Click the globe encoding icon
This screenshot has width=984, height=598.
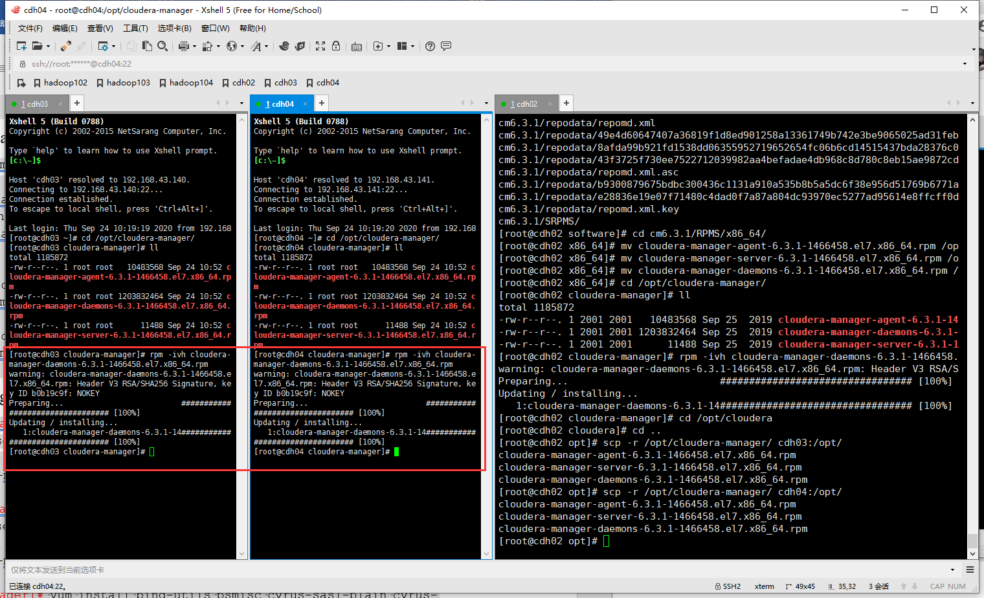click(x=232, y=46)
